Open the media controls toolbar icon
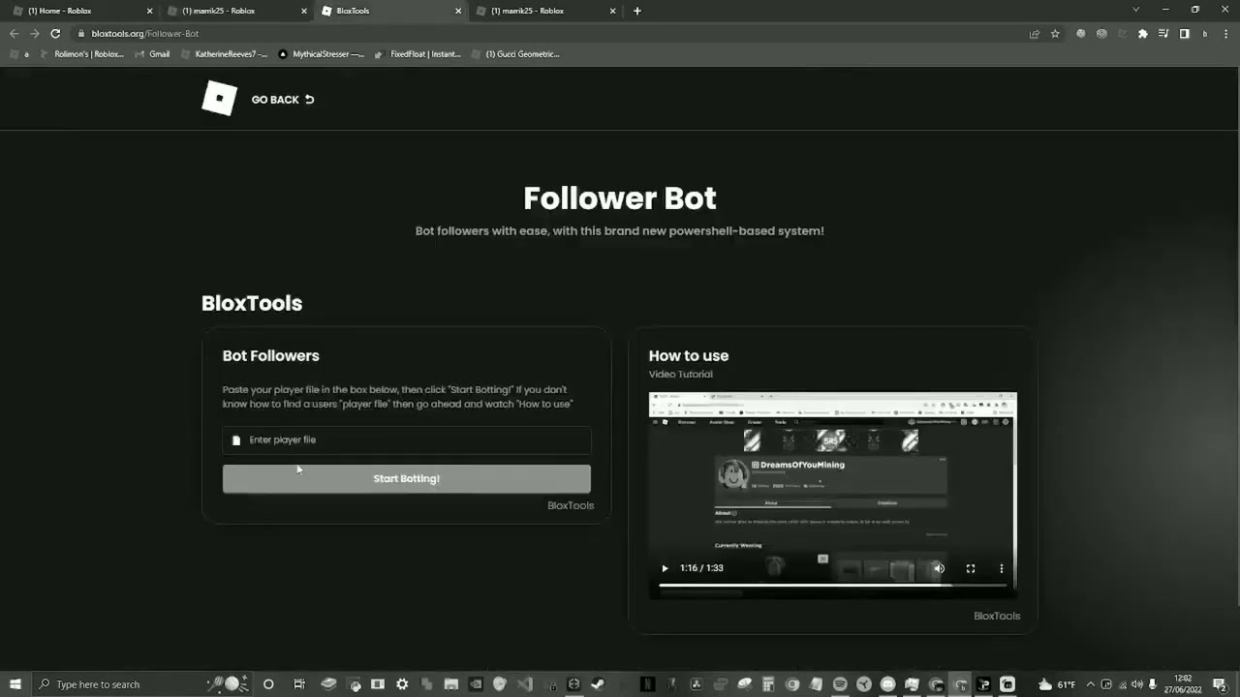Viewport: 1240px width, 697px height. pos(1163,33)
